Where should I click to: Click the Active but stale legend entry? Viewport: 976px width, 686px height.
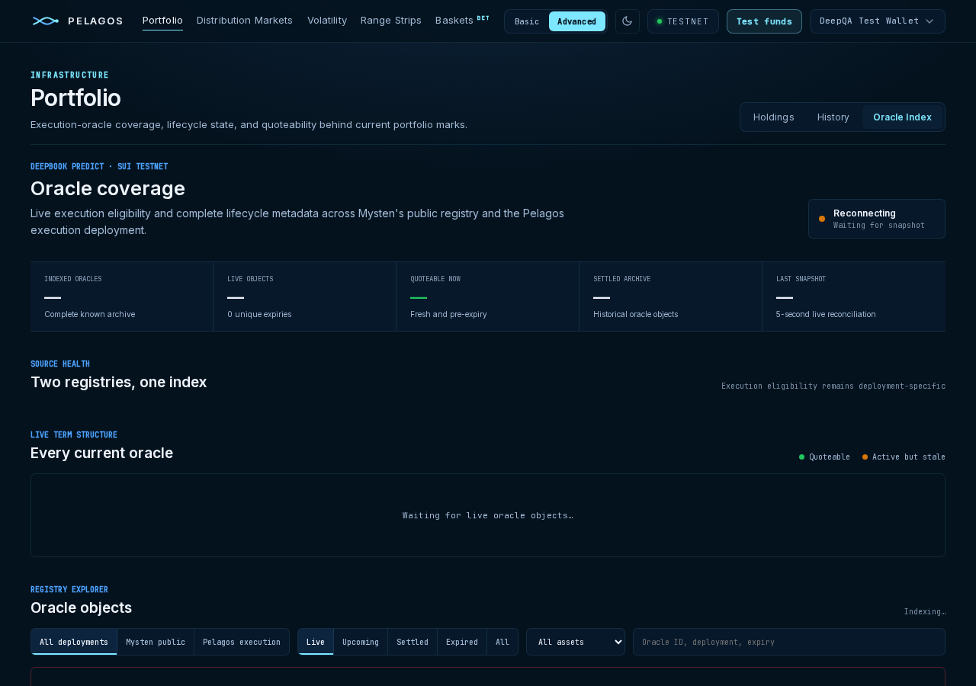click(904, 457)
